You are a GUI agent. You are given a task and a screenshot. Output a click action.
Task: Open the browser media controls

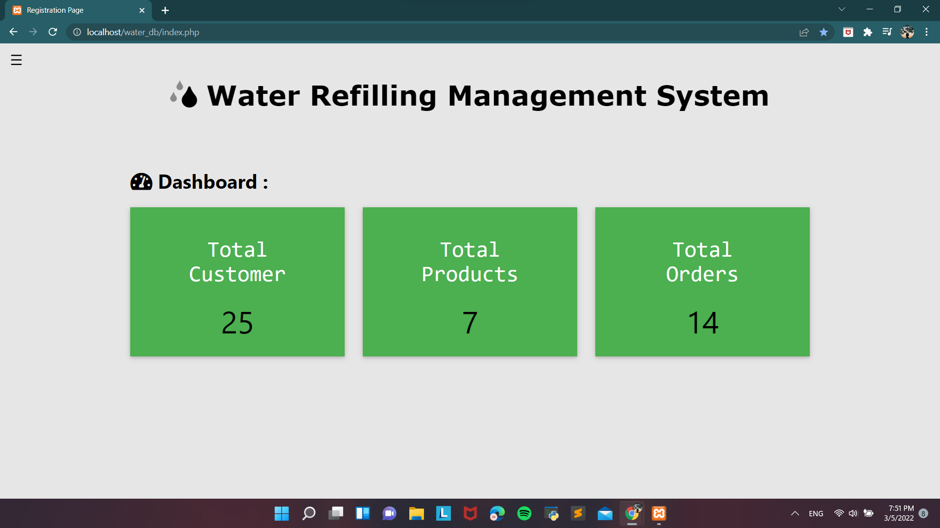pos(888,32)
